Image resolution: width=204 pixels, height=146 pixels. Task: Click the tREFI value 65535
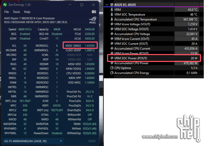coord(57,105)
